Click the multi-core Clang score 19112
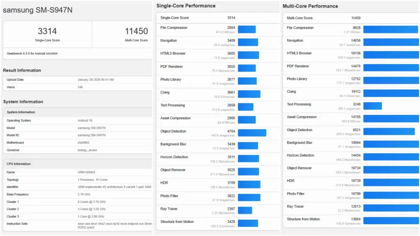420x236 pixels. (355, 92)
